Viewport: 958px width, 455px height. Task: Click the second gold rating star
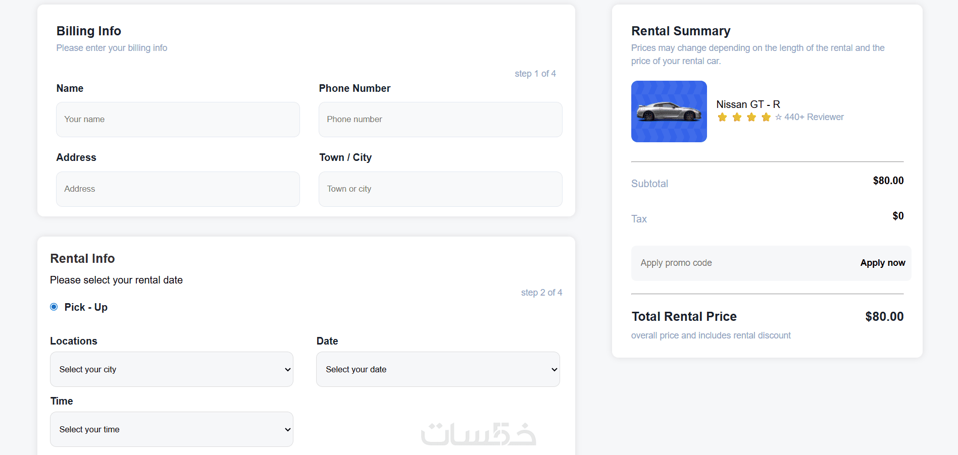pos(737,118)
